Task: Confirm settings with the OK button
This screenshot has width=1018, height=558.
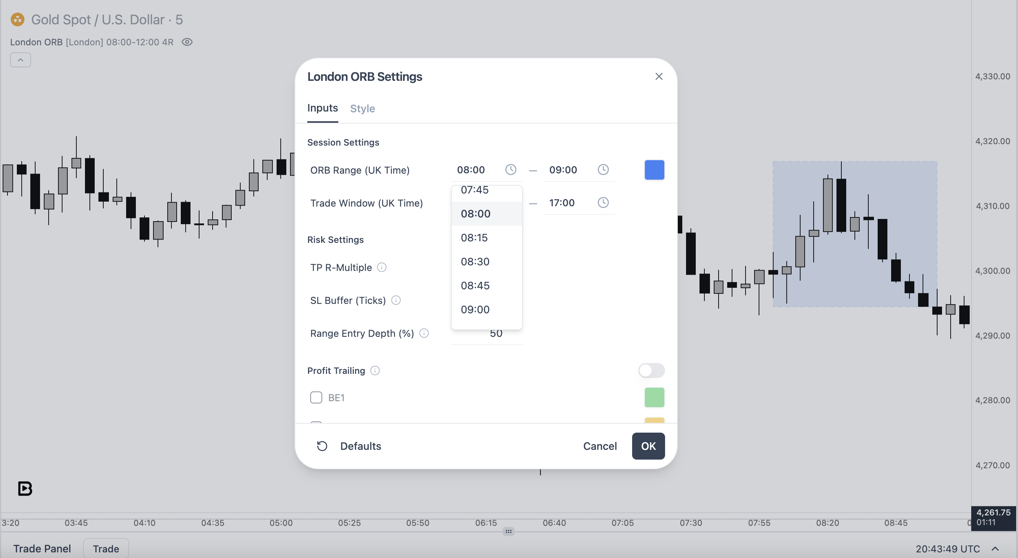Action: click(x=649, y=446)
